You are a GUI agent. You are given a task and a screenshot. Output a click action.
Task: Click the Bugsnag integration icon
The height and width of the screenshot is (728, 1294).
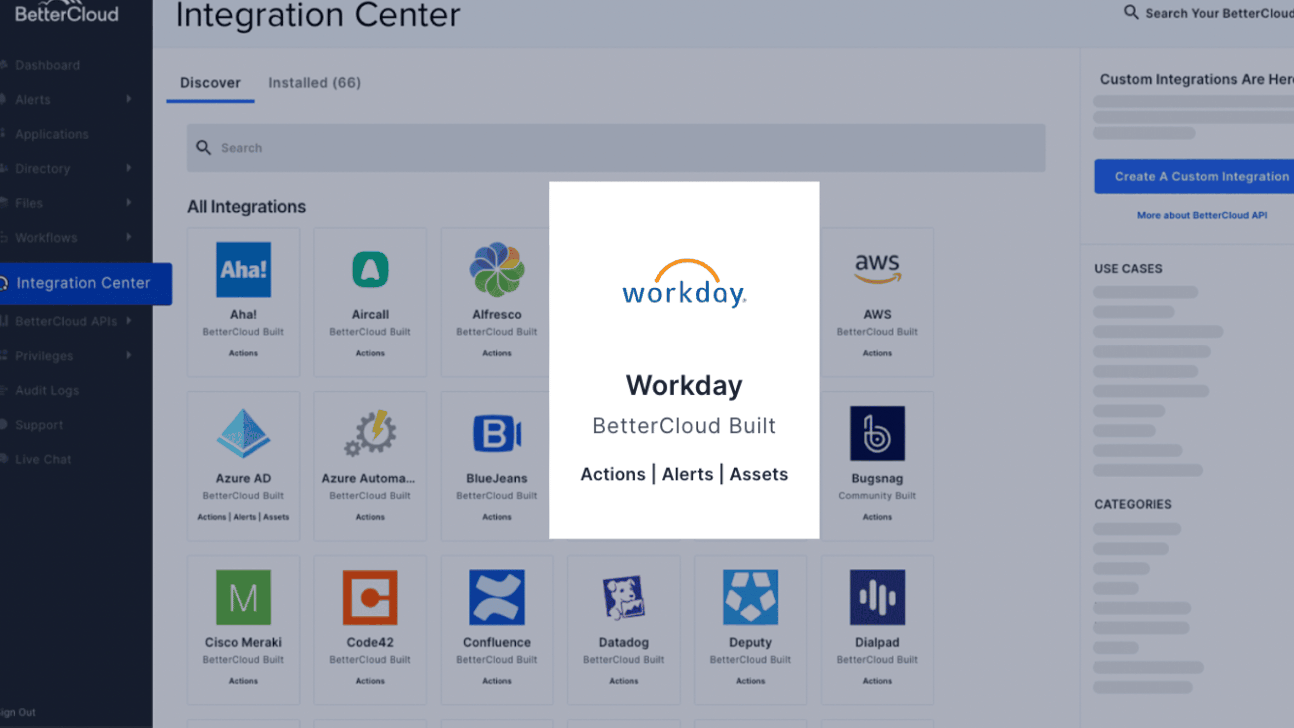pyautogui.click(x=877, y=433)
